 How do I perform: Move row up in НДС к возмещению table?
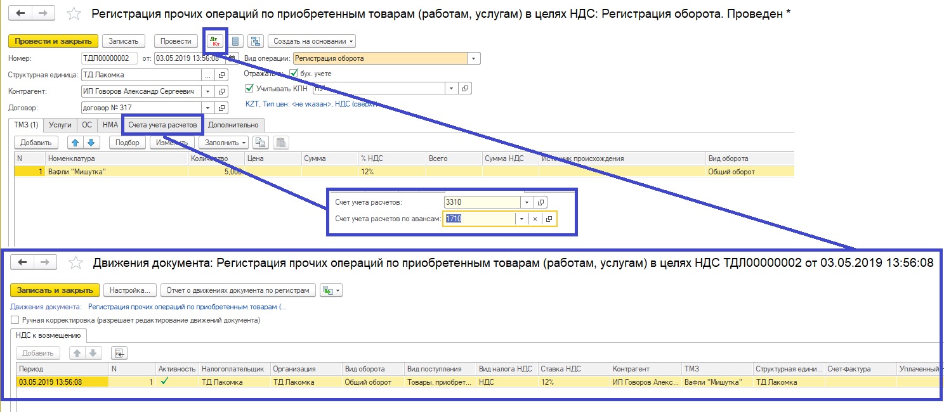[x=76, y=353]
